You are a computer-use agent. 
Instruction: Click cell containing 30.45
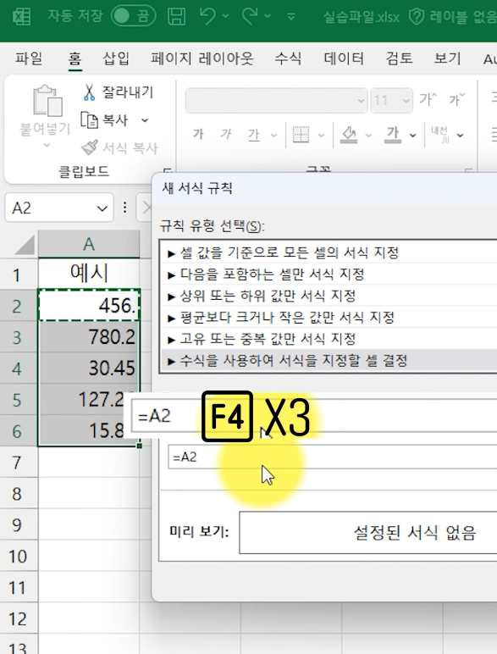89,368
